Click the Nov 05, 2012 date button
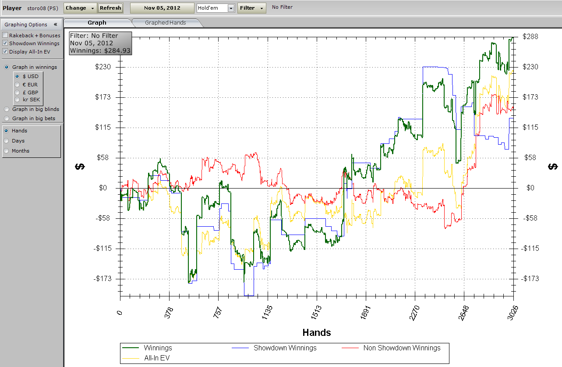Screen dimensions: 562x367 pyautogui.click(x=162, y=8)
